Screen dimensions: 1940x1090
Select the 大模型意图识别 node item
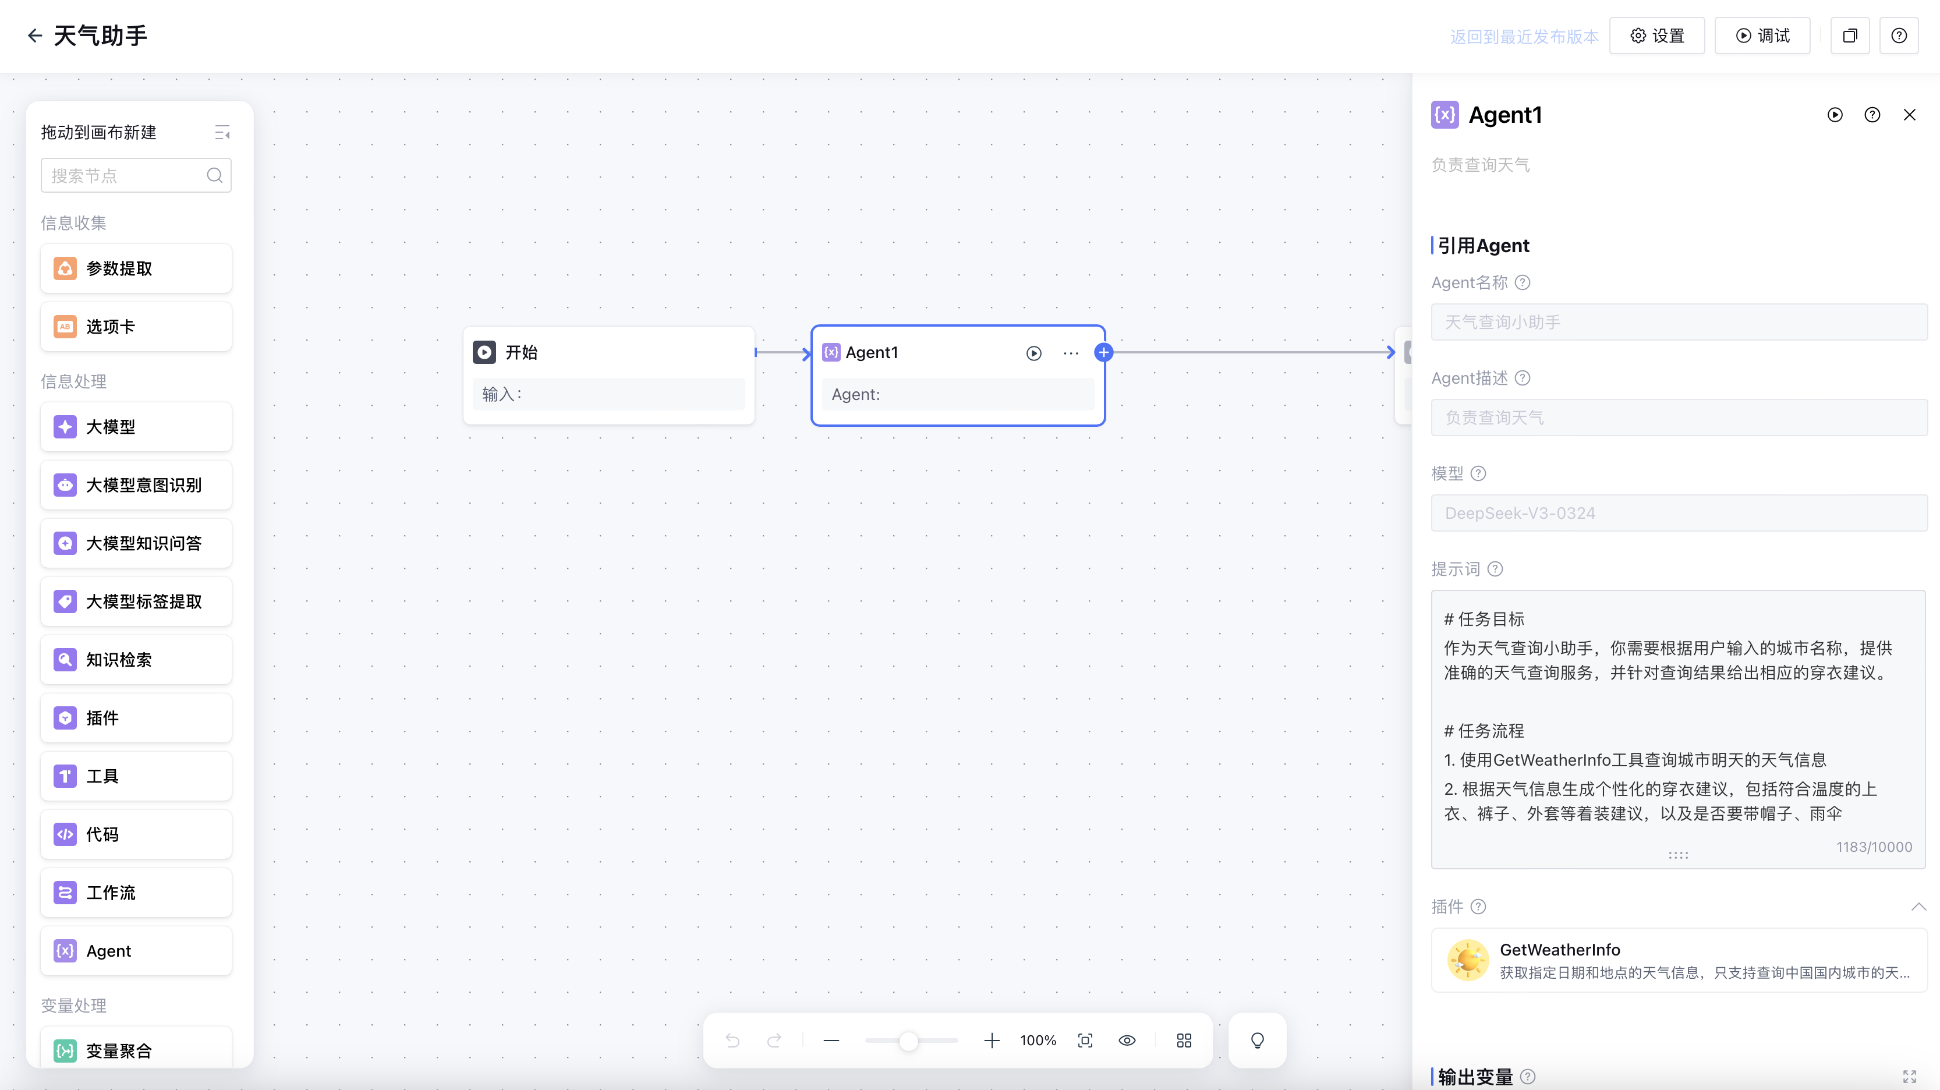[x=136, y=485]
